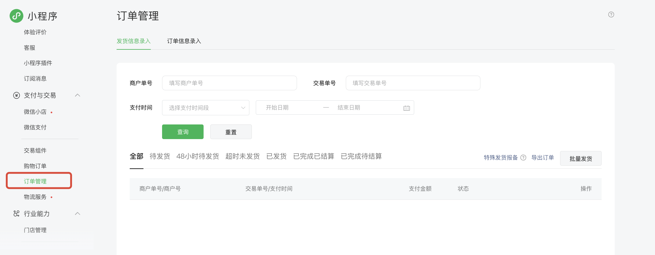Image resolution: width=655 pixels, height=255 pixels.
Task: Click the 导出订单 link
Action: click(x=542, y=158)
